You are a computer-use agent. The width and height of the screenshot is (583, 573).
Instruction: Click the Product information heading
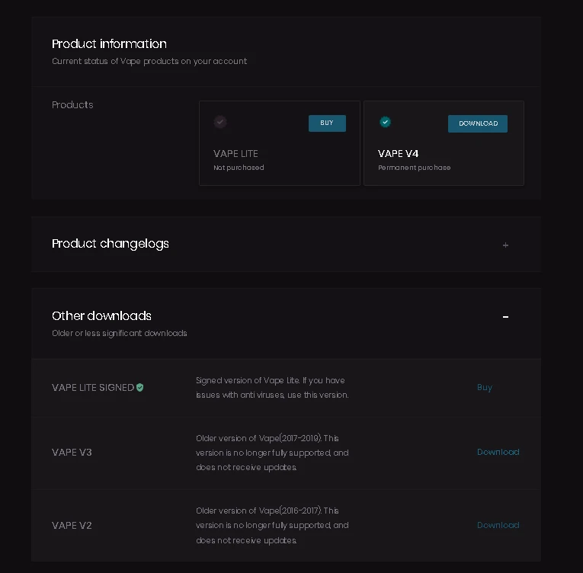tap(109, 43)
